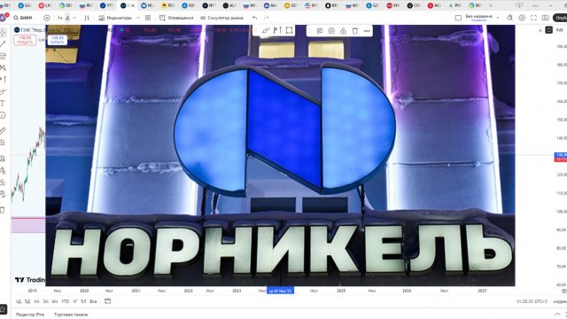The height and width of the screenshot is (319, 567).
Task: Select the brush drawing tool
Action: pyautogui.click(x=3, y=91)
